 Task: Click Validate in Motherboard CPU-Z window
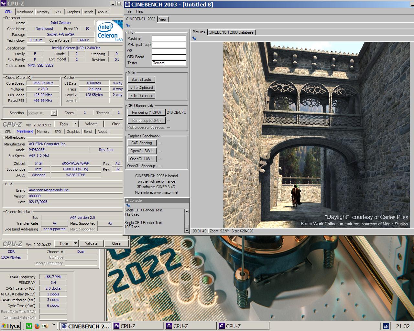pyautogui.click(x=91, y=243)
